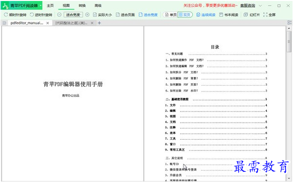Image resolution: width=293 pixels, height=182 pixels.
Task: Close the [代码整洁之道] tab
Action: click(92, 23)
